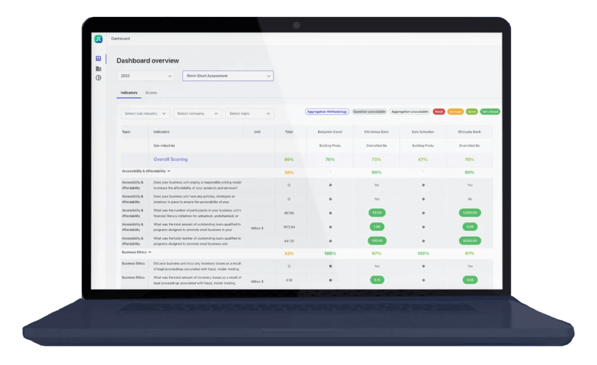Expand the Select topic dropdown
Screen dimensions: 597x365
coord(250,114)
